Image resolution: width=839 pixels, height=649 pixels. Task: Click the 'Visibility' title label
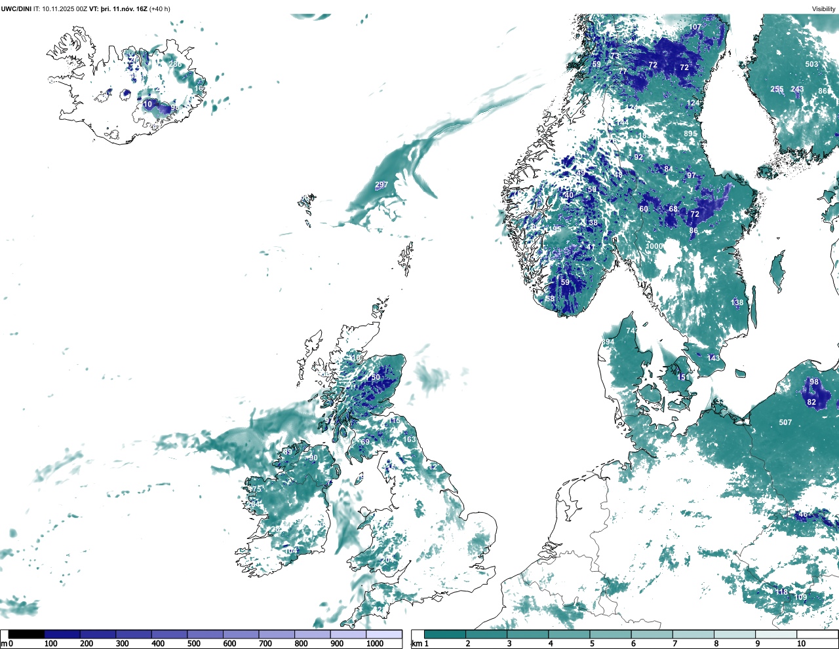point(824,9)
